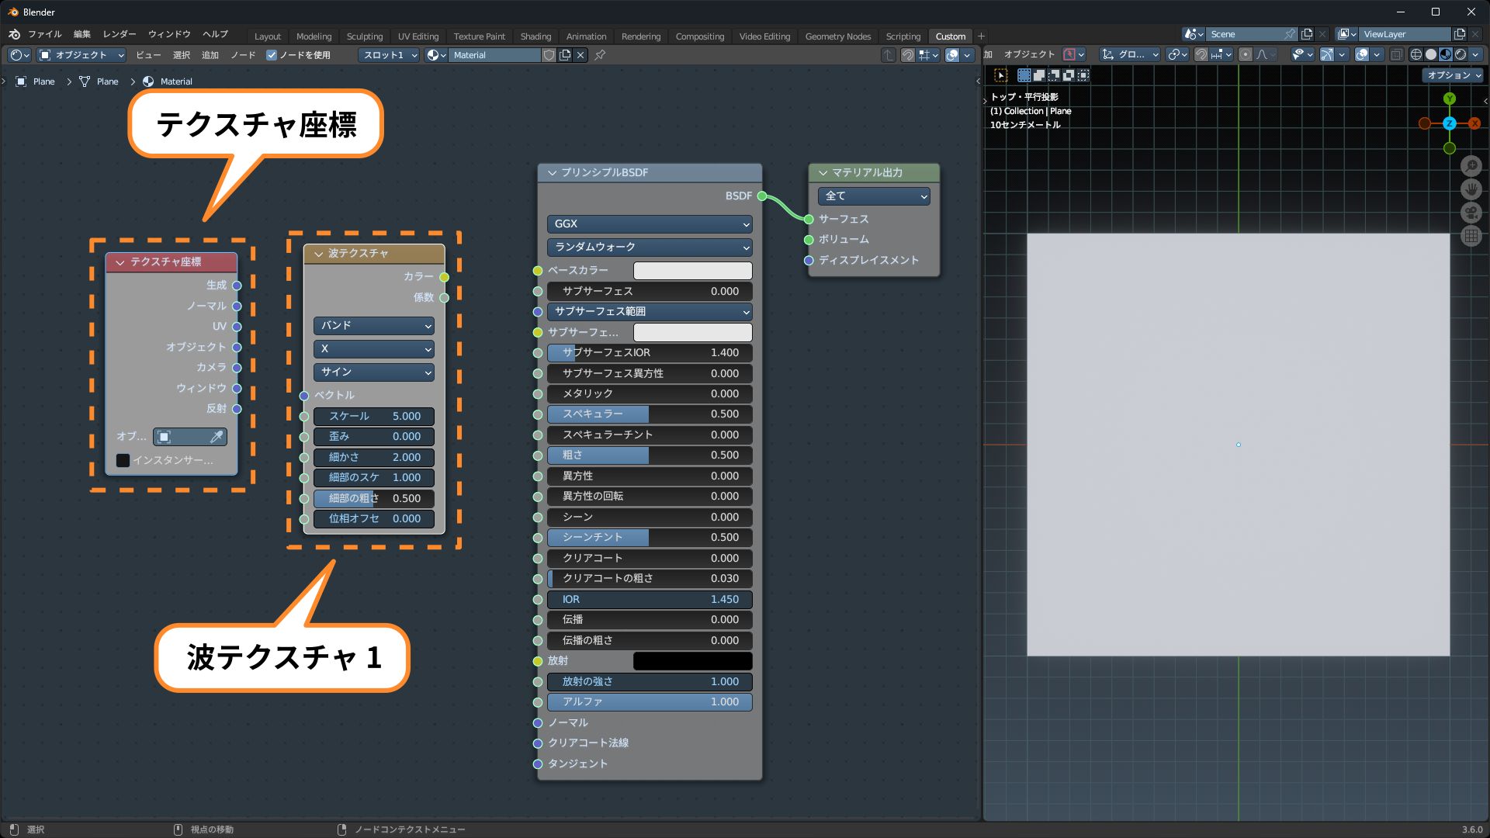This screenshot has width=1490, height=838.
Task: Click the fake user shield icon for Material
Action: click(549, 55)
